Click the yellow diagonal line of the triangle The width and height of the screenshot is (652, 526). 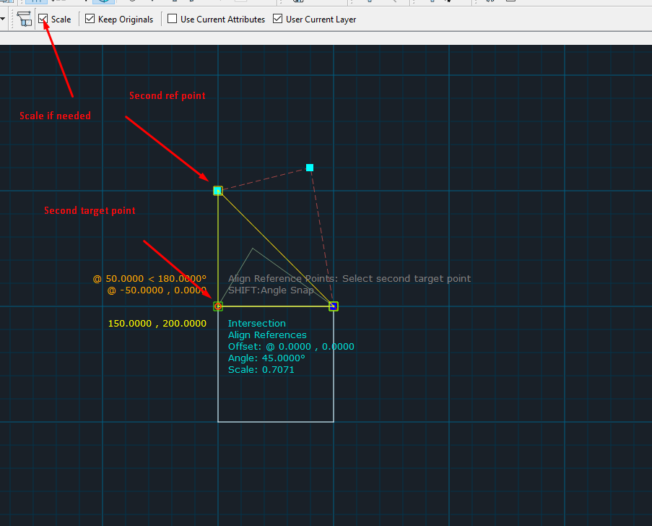275,249
